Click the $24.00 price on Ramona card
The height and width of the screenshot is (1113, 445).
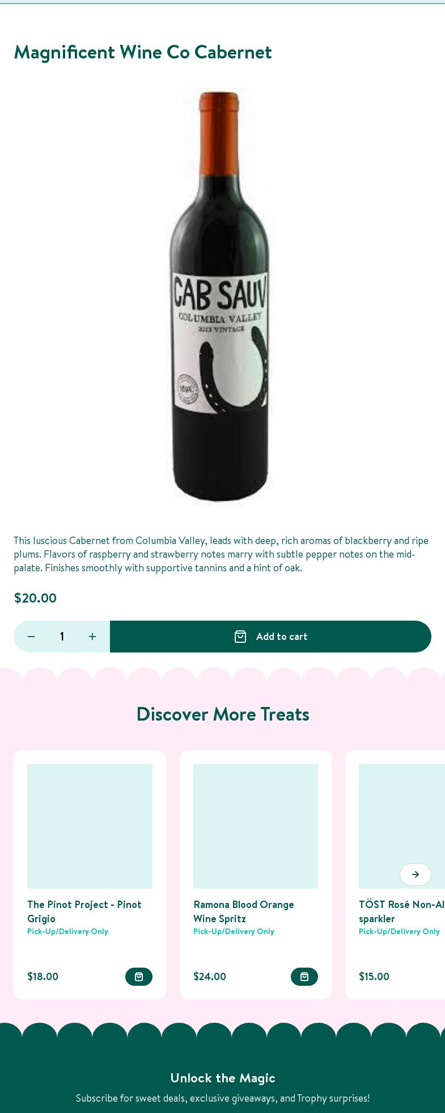(x=210, y=977)
